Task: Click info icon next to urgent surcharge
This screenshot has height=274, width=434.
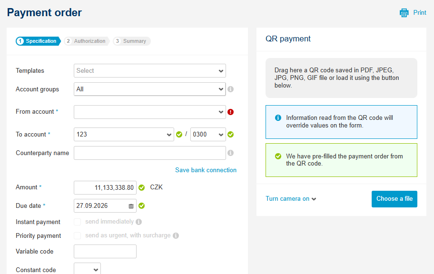Action: pyautogui.click(x=176, y=235)
